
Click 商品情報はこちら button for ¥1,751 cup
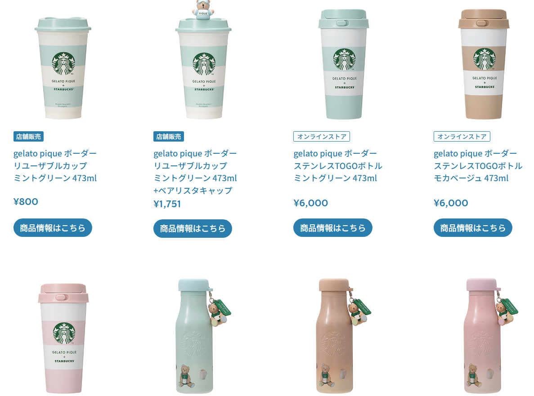pos(193,229)
